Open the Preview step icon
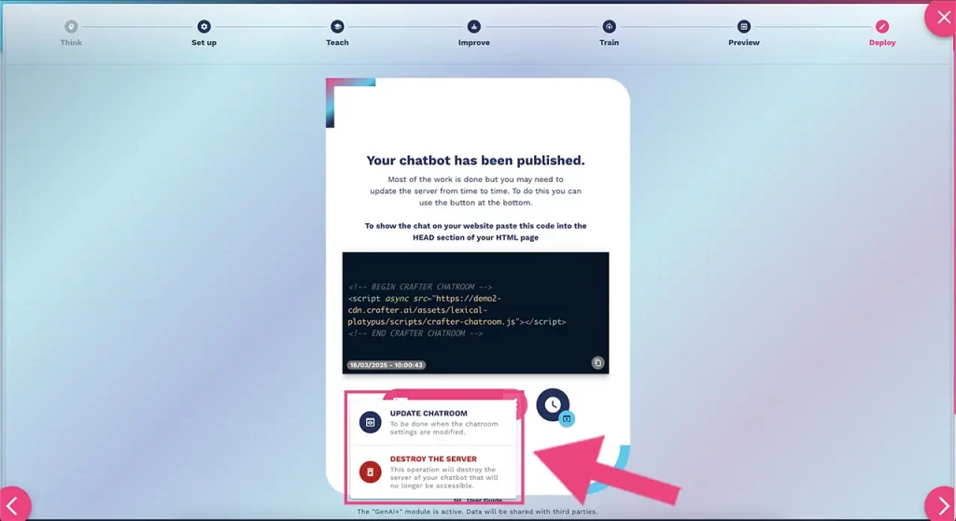Viewport: 956px width, 521px height. [x=744, y=26]
